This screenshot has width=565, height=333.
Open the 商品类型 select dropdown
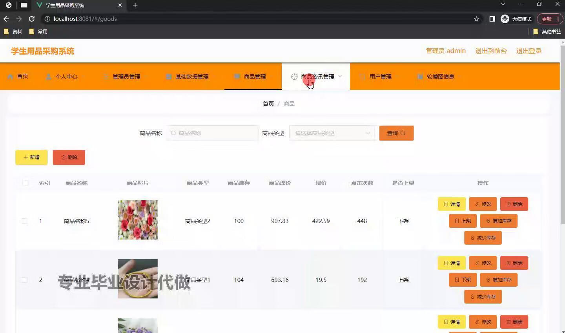click(x=332, y=133)
